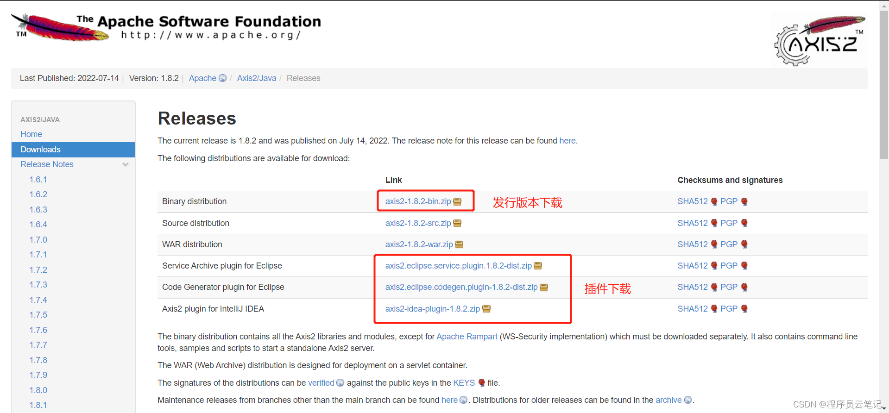Click the seal icon after PGP in Code Generator plugin row
Screen dimensions: 889x413
click(744, 287)
